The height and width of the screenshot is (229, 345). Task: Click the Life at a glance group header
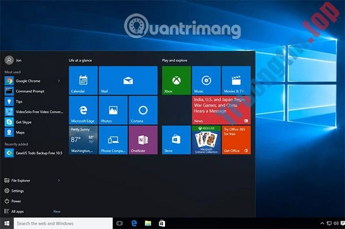80,60
